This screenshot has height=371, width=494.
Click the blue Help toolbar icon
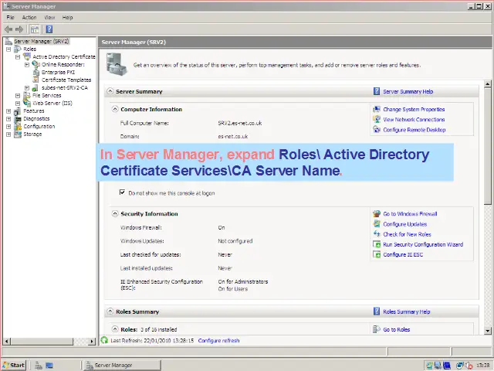point(49,29)
